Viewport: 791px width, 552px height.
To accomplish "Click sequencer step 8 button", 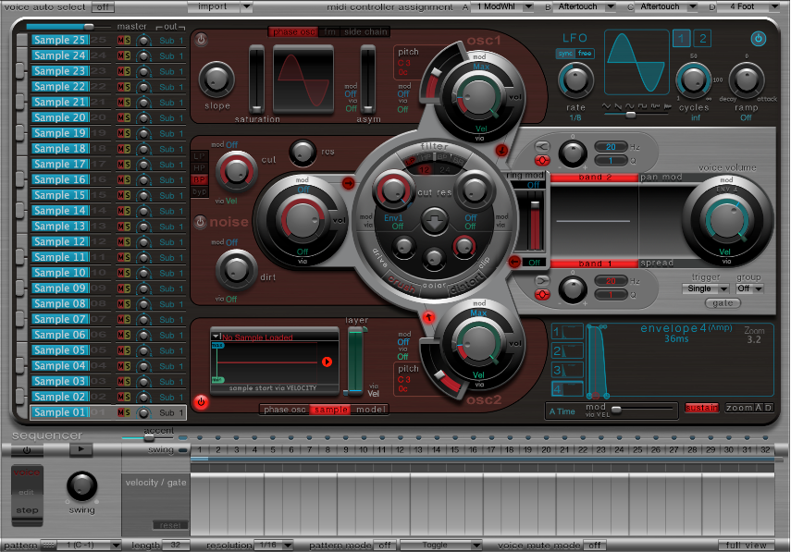I will point(328,449).
